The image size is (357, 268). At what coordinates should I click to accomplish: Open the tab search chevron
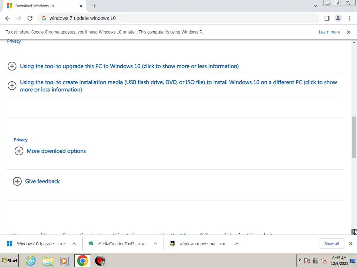(x=315, y=6)
